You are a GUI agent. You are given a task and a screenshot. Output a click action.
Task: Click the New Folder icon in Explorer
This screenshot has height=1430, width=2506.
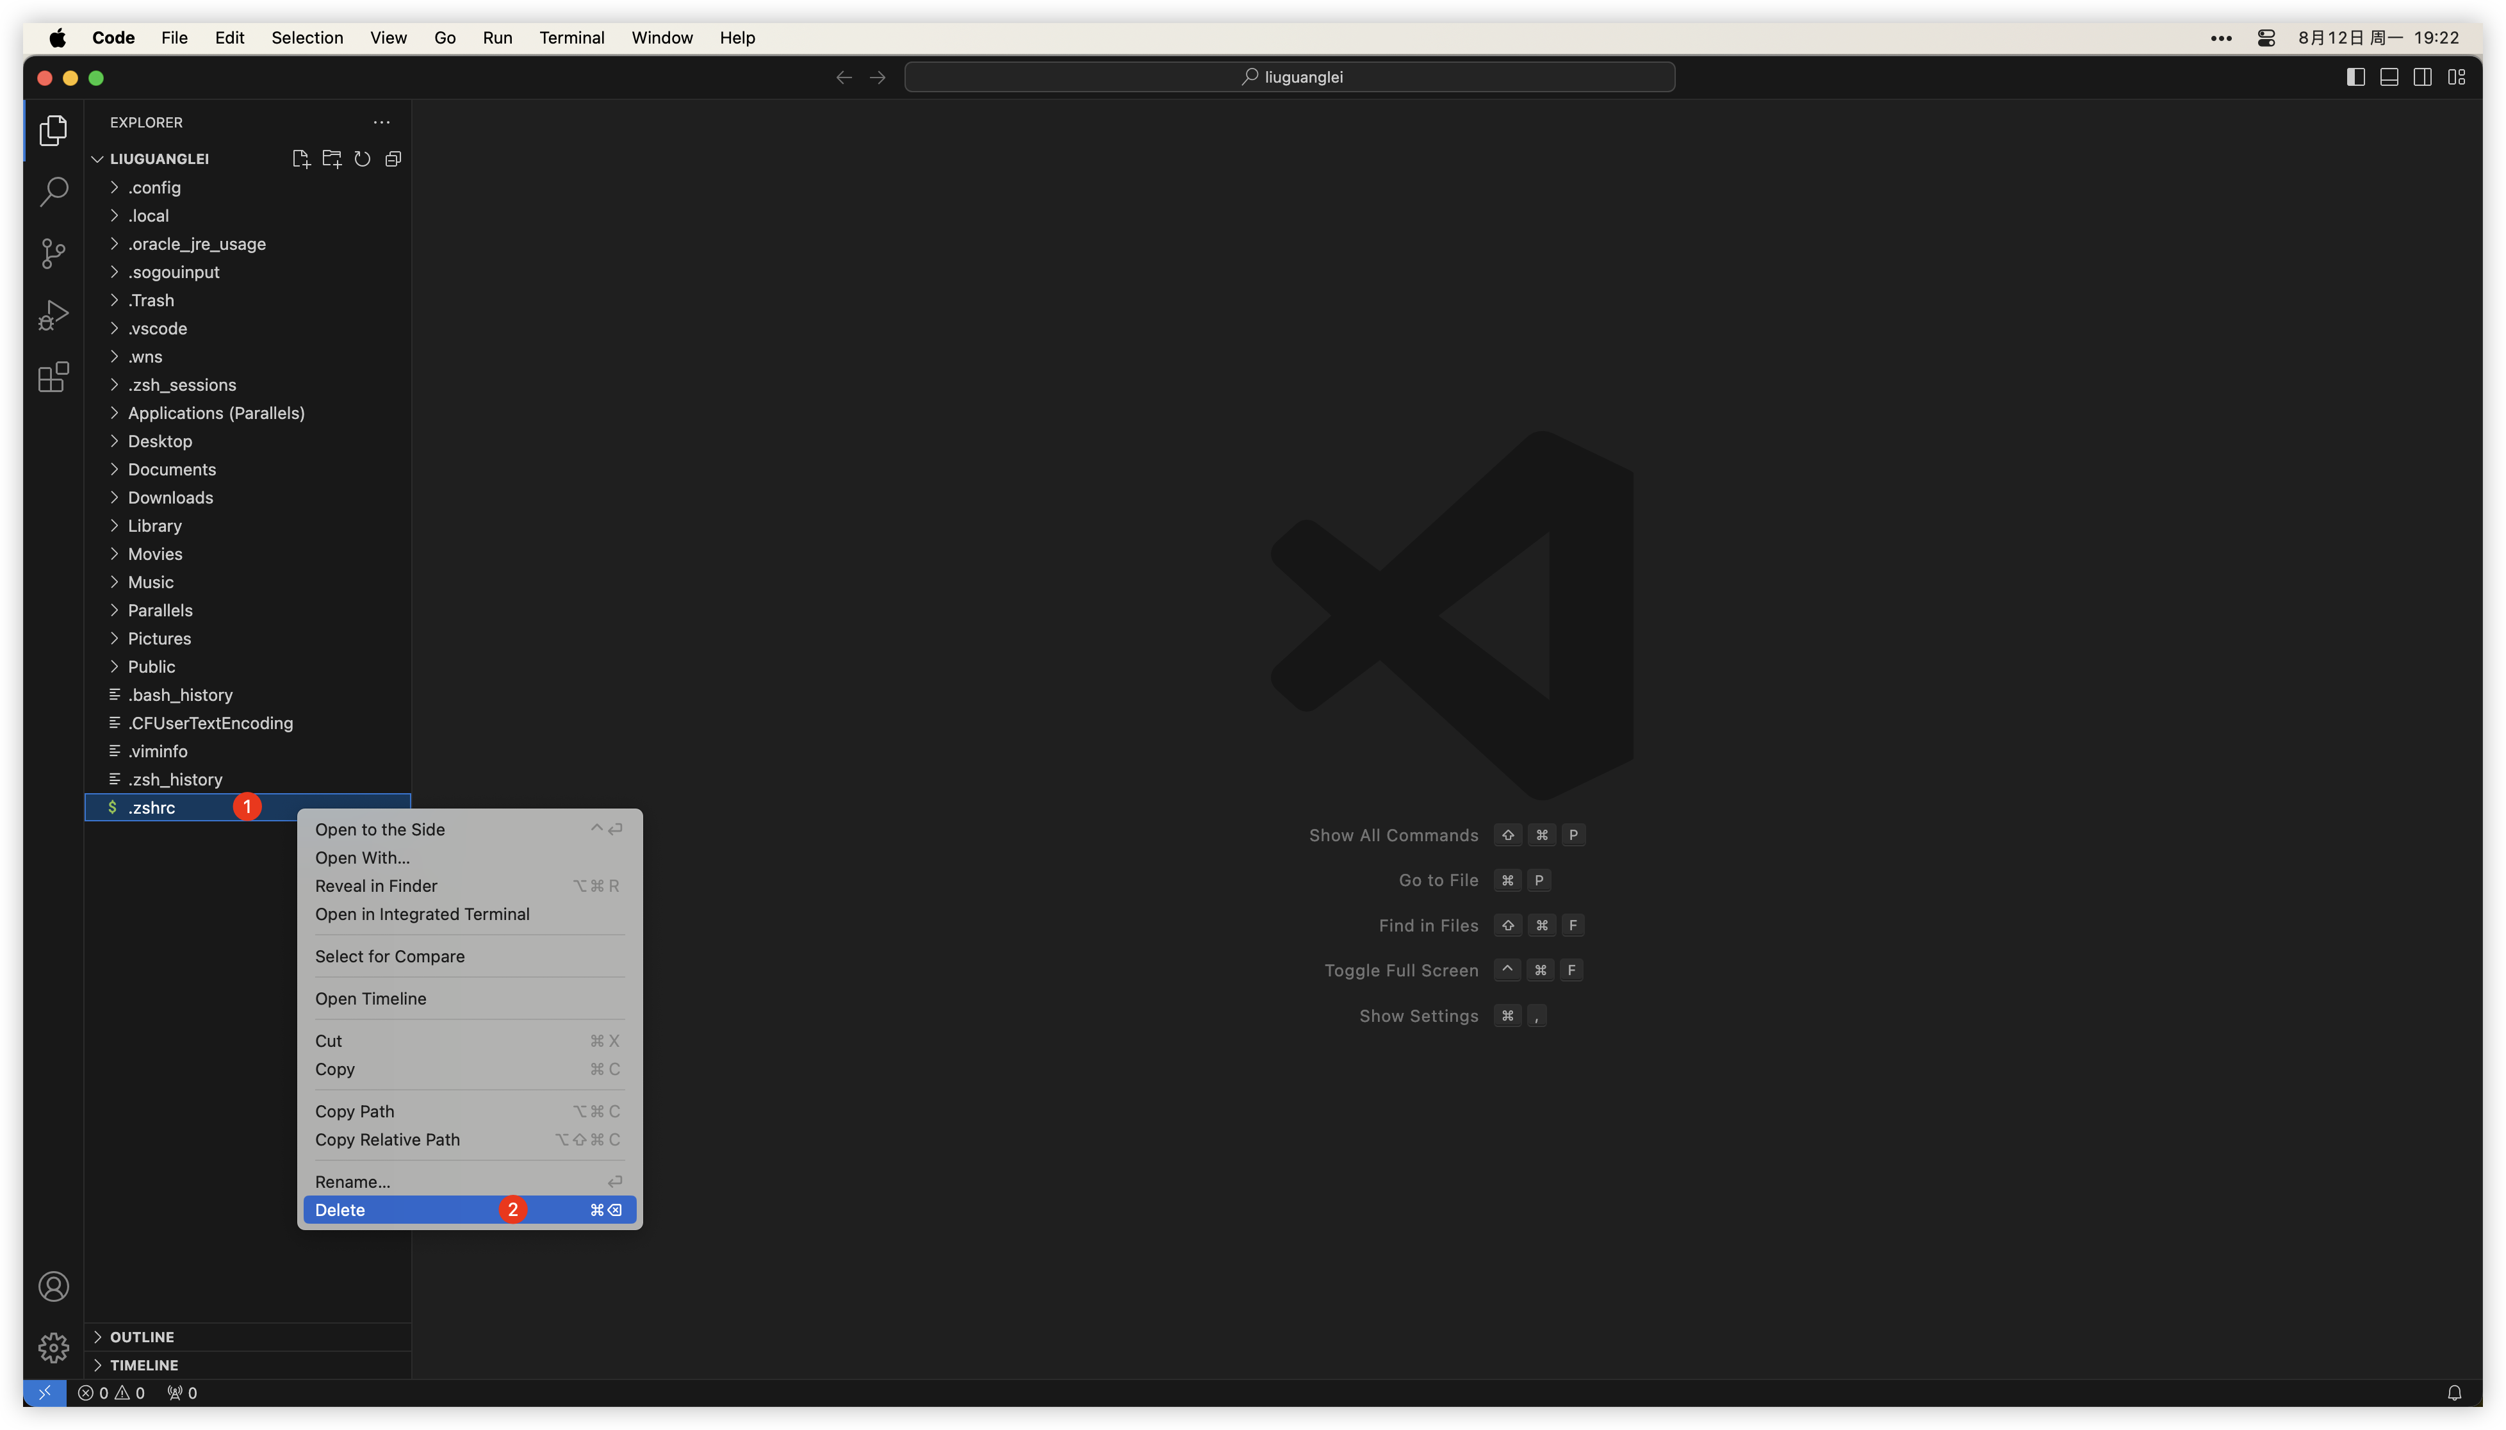pos(332,159)
